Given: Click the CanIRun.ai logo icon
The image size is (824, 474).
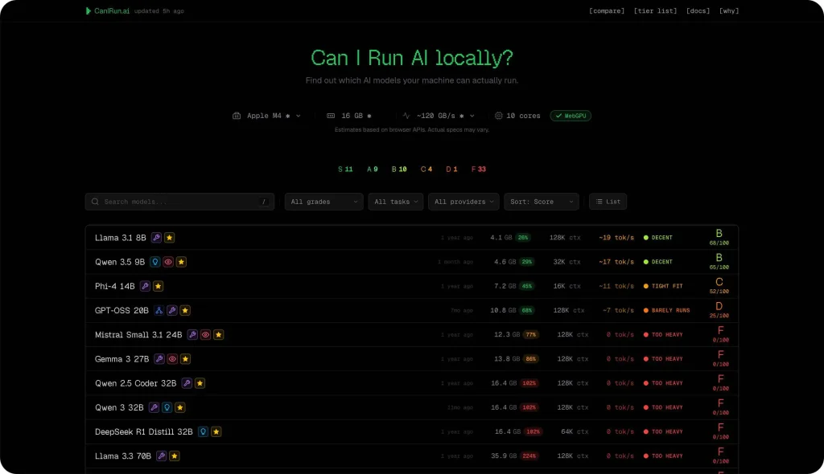Looking at the screenshot, I should click(89, 11).
